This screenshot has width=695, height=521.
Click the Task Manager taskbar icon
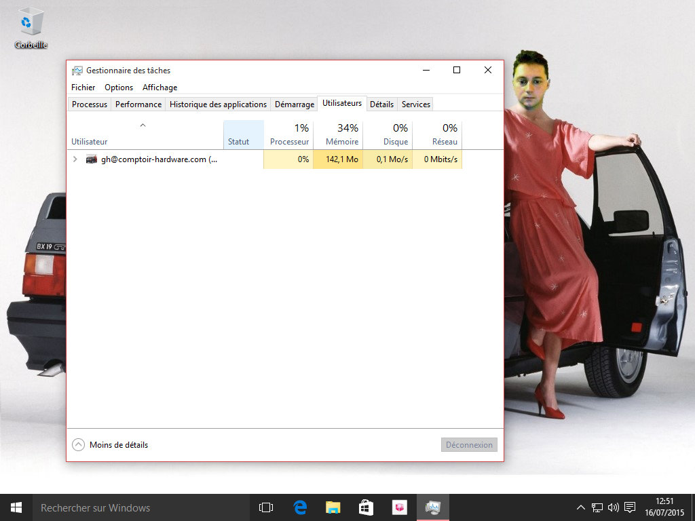[432, 507]
